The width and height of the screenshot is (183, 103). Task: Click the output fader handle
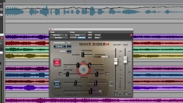pyautogui.click(x=125, y=60)
